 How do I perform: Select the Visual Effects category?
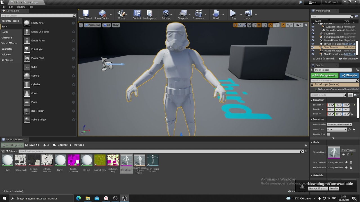9,43
